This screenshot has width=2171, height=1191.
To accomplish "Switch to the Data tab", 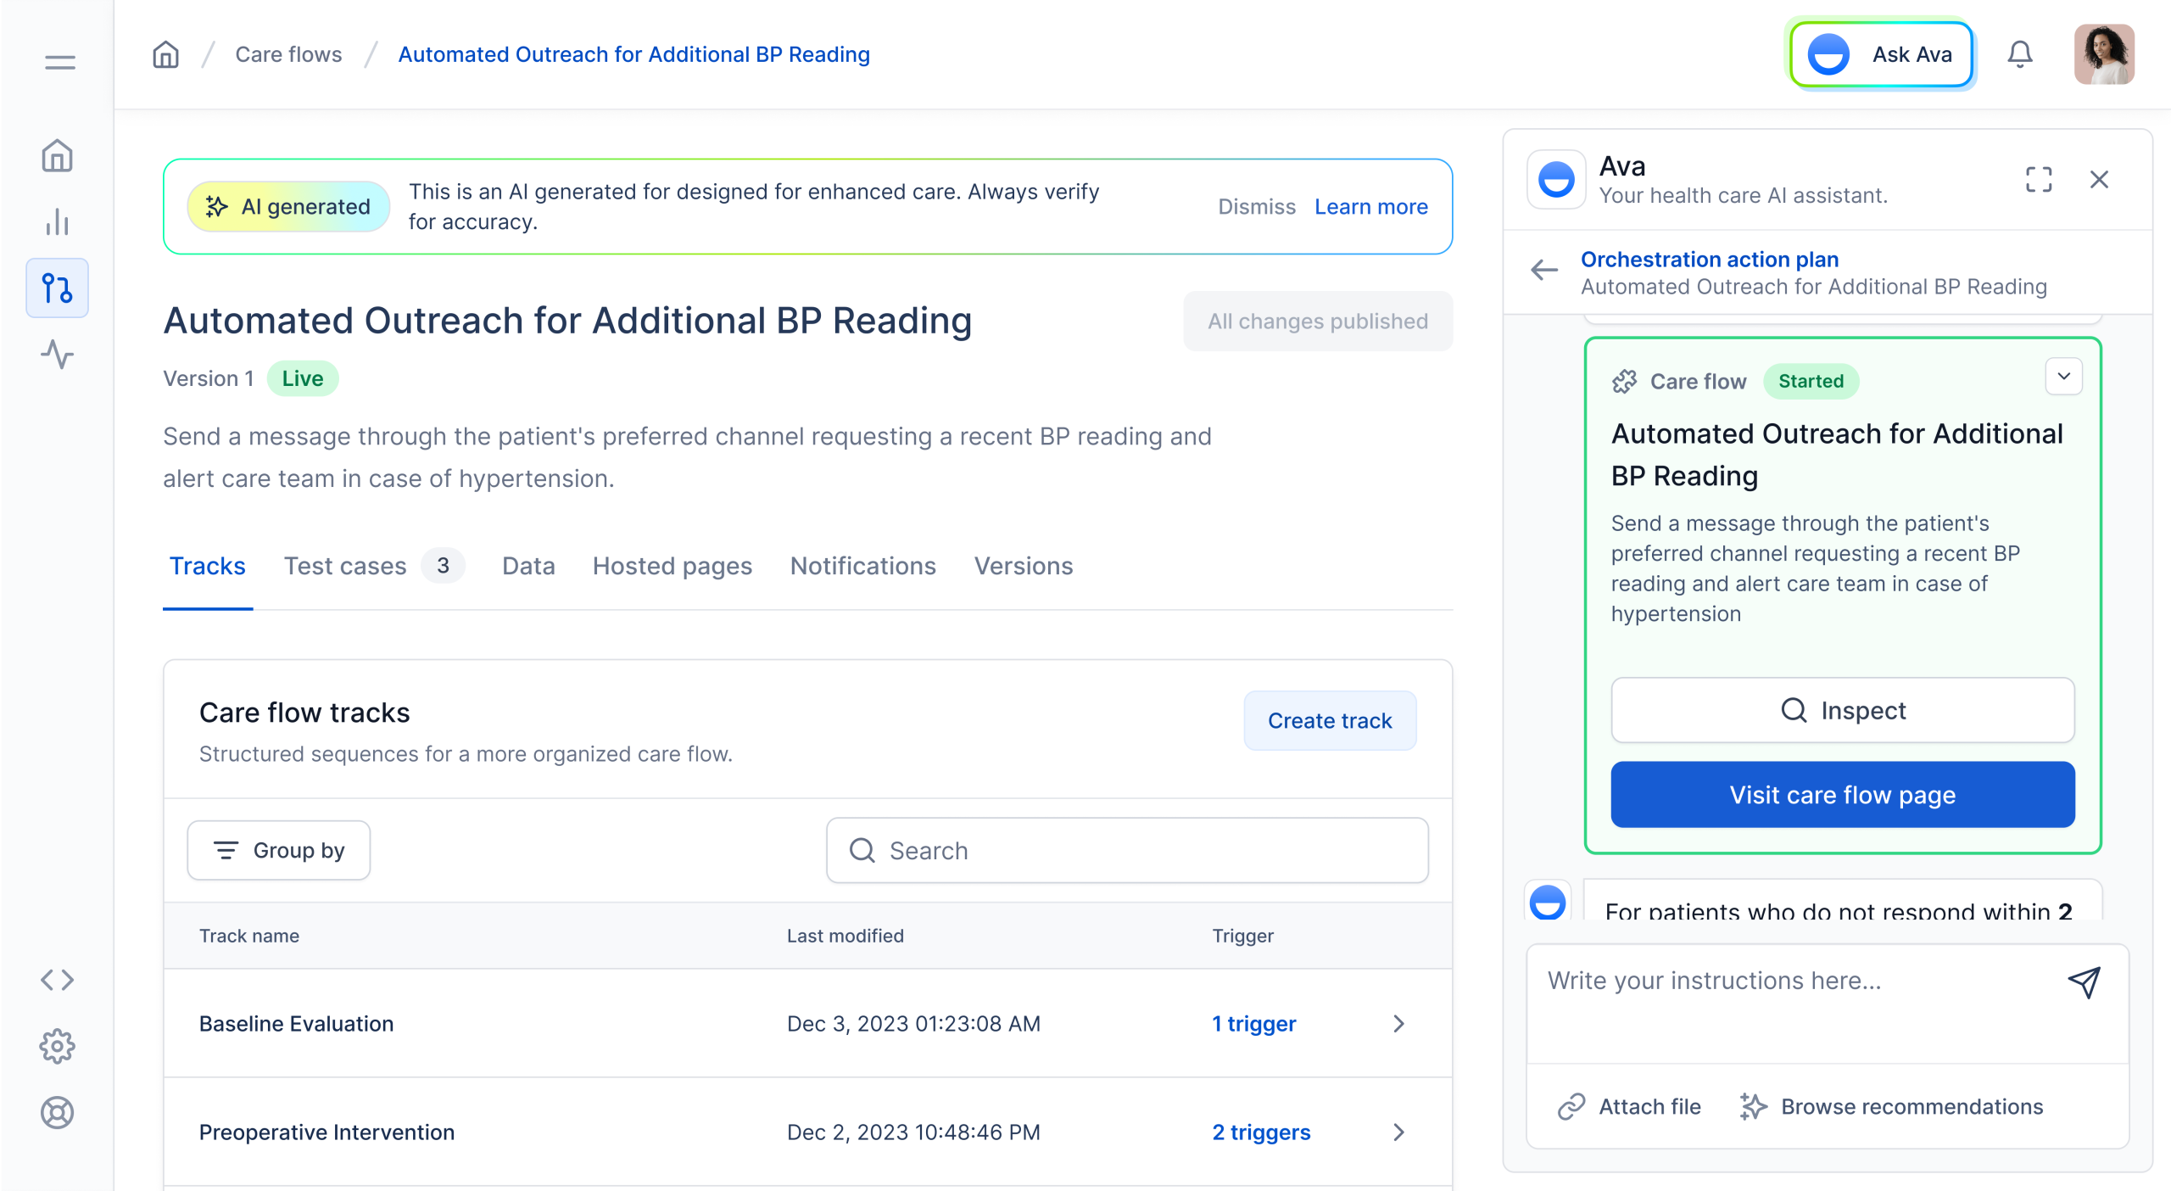I will (x=528, y=566).
